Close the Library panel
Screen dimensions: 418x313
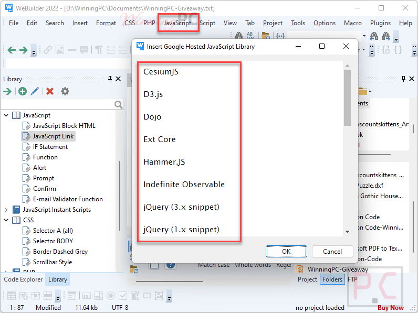pyautogui.click(x=118, y=79)
